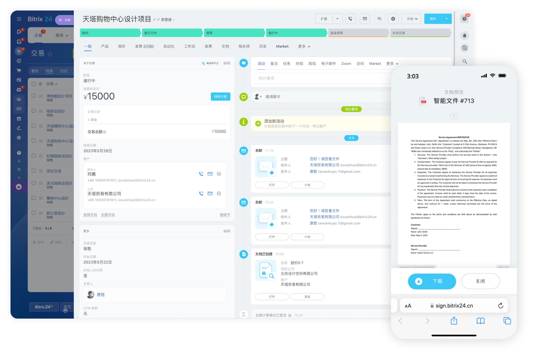Click the email envelope button in top toolbar
The image size is (533, 355).
365,19
